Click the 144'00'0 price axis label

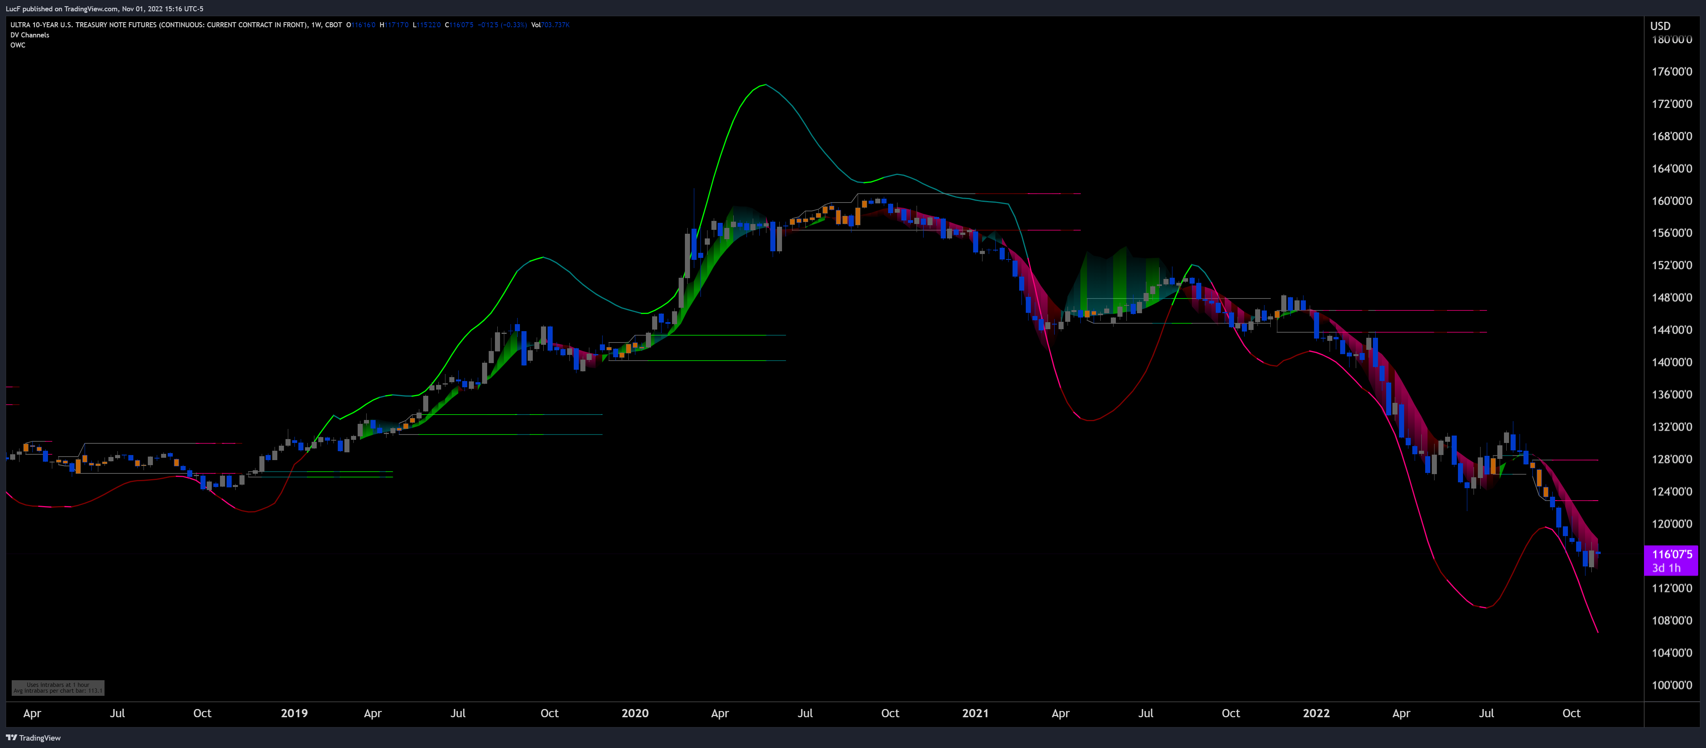1672,330
